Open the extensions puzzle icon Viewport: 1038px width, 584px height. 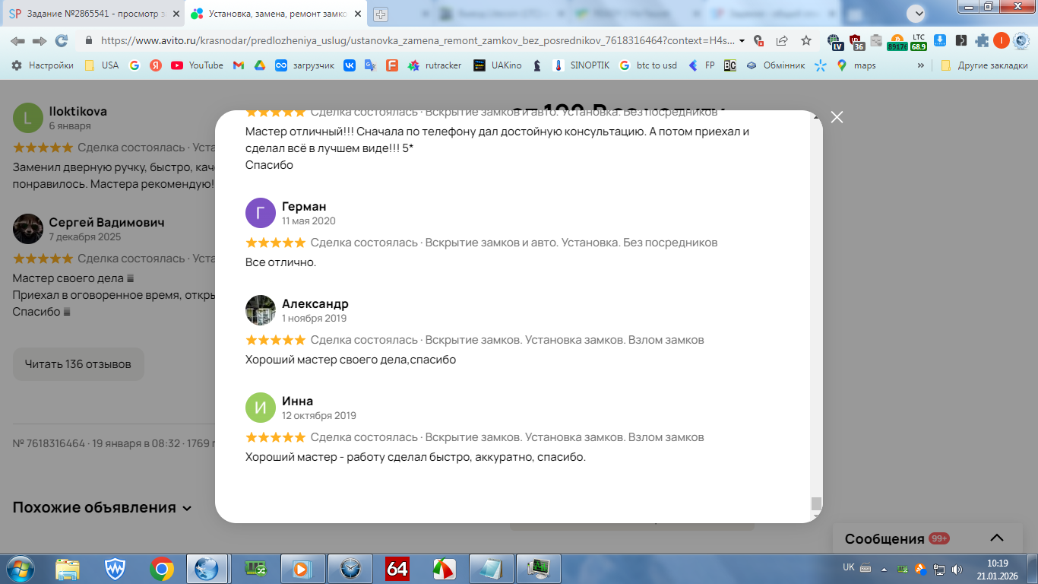click(983, 40)
